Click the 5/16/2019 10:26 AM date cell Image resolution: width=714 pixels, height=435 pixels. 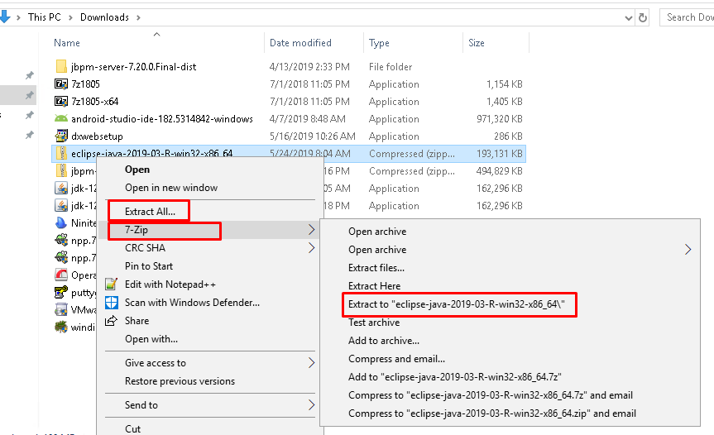[313, 136]
